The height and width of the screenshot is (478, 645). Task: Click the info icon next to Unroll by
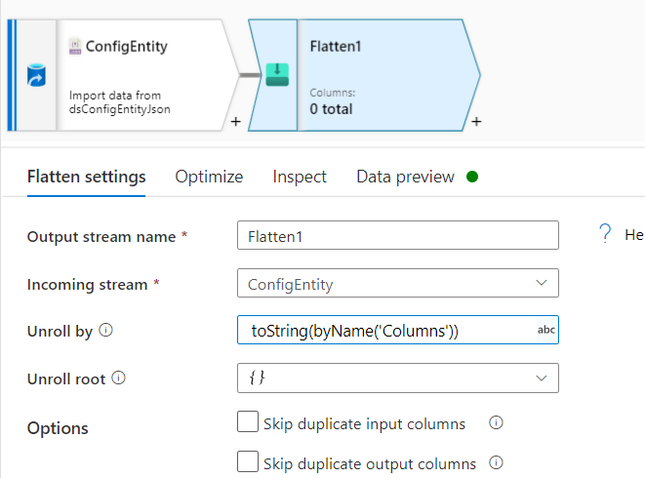pyautogui.click(x=106, y=331)
